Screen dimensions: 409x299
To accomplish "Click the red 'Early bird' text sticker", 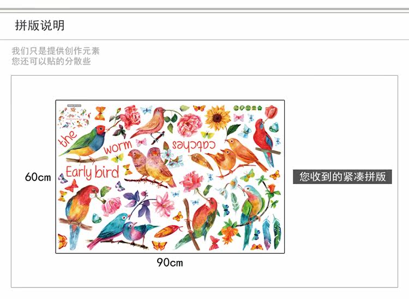I will click(92, 172).
